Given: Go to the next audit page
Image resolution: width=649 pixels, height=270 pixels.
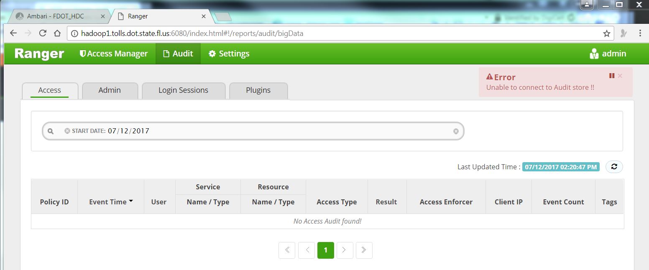Looking at the screenshot, I should coord(345,250).
